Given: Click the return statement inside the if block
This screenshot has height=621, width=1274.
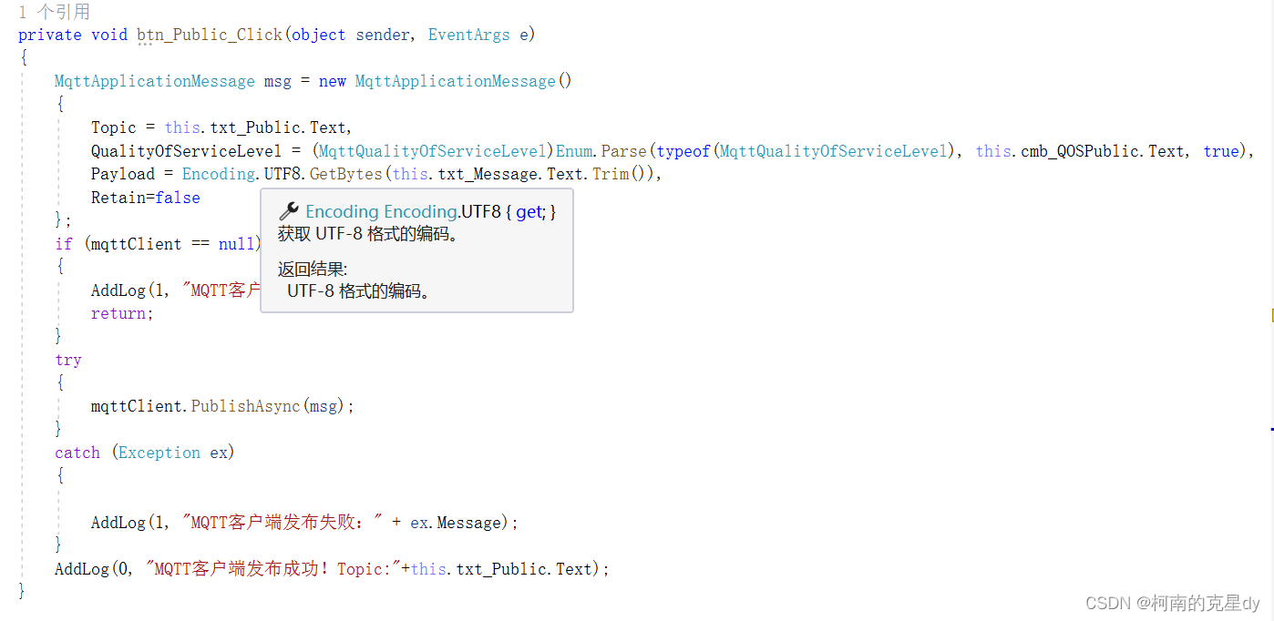Looking at the screenshot, I should tap(119, 313).
